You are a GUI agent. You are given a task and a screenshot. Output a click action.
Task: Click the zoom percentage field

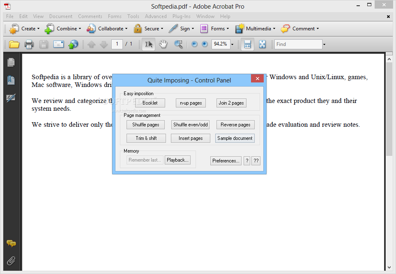click(221, 44)
